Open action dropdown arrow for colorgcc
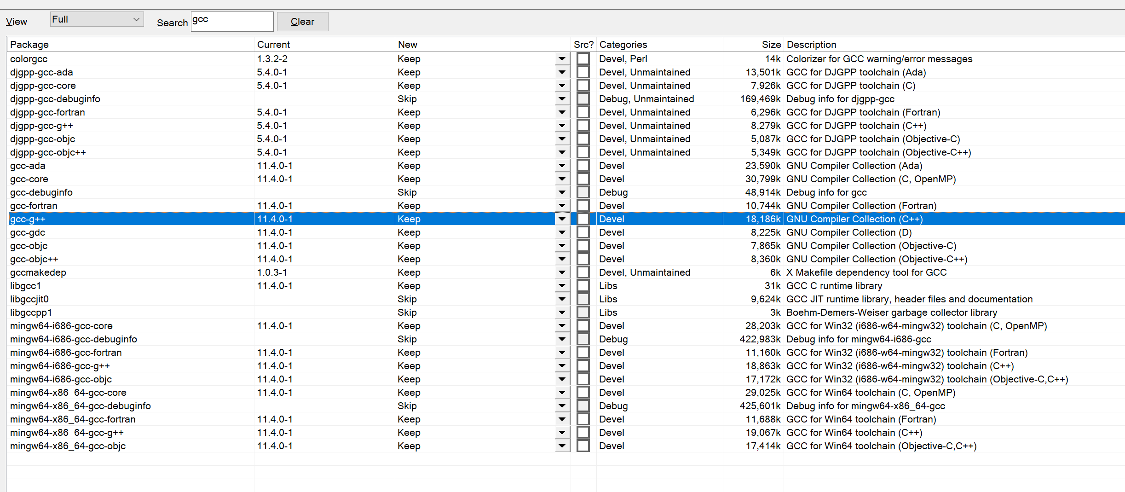The image size is (1125, 492). coord(562,59)
